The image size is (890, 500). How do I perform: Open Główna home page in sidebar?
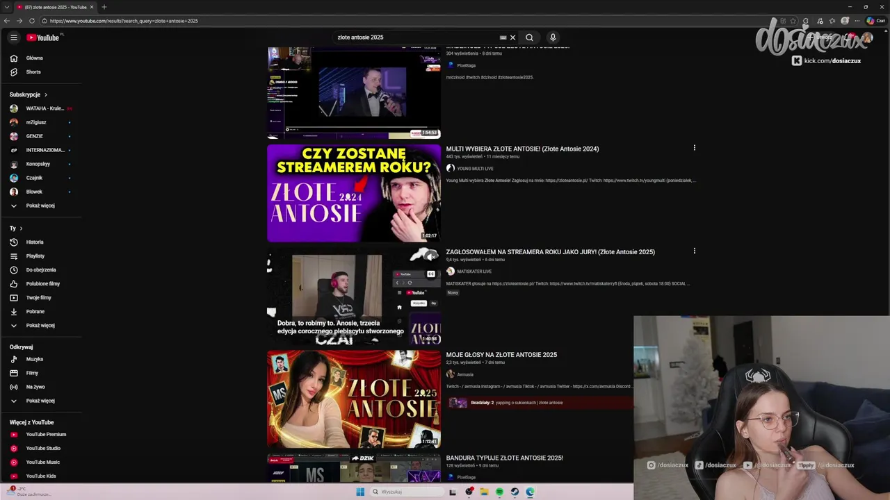coord(41,58)
